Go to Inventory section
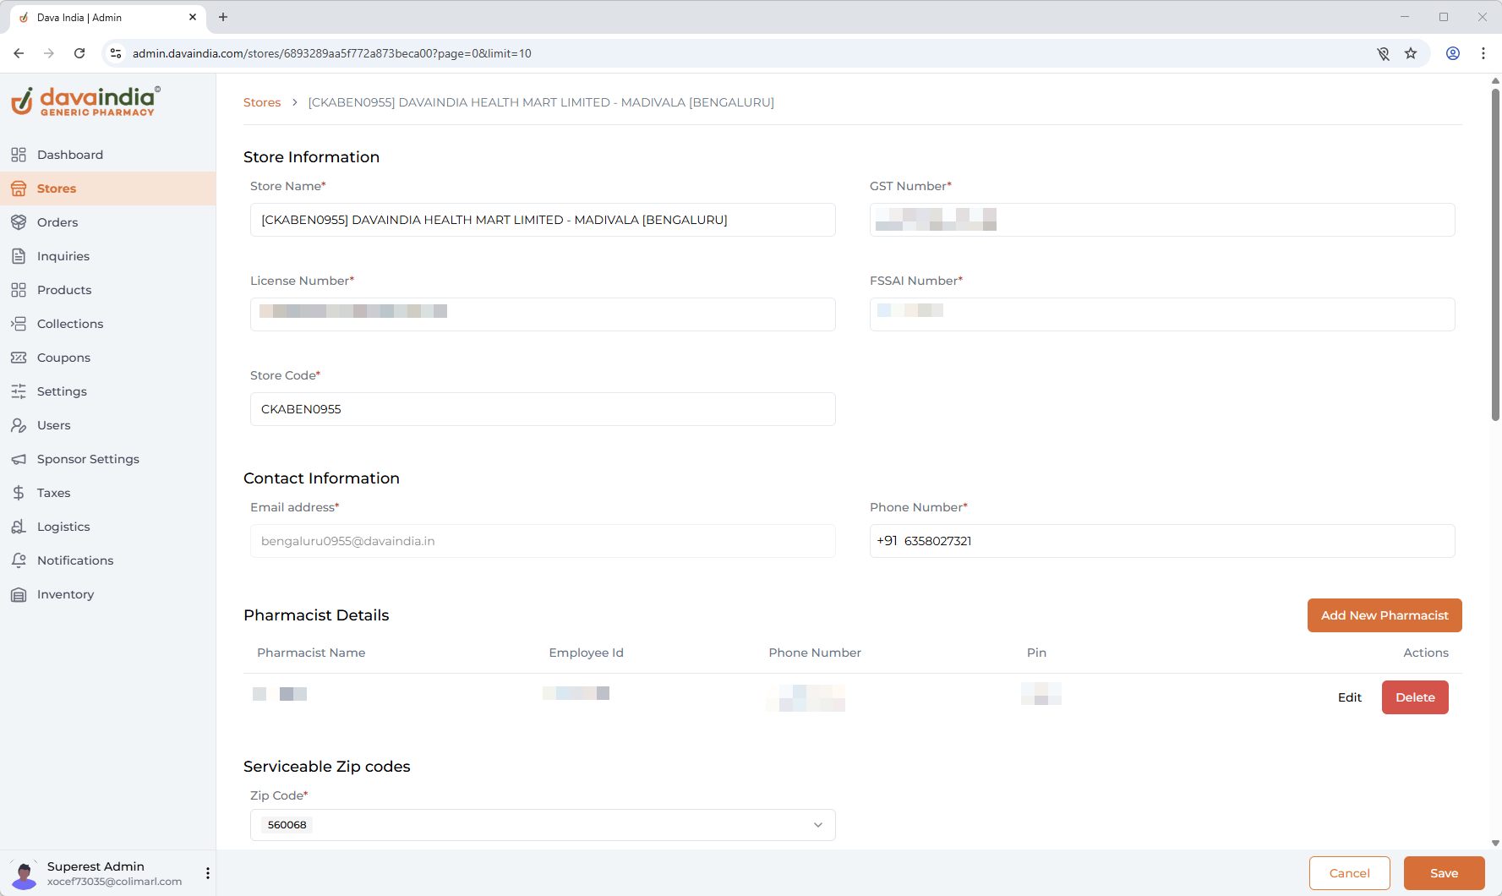Screen dimensions: 1502x896 click(x=65, y=594)
